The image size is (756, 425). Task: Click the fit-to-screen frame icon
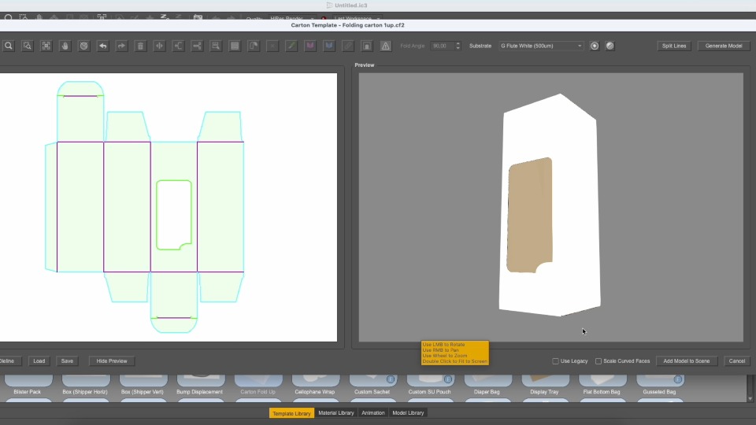[x=46, y=46]
